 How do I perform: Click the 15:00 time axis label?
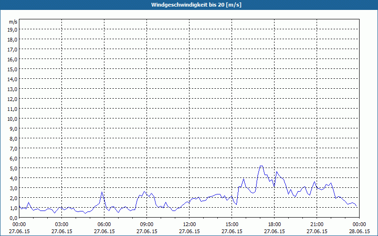pos(232,225)
